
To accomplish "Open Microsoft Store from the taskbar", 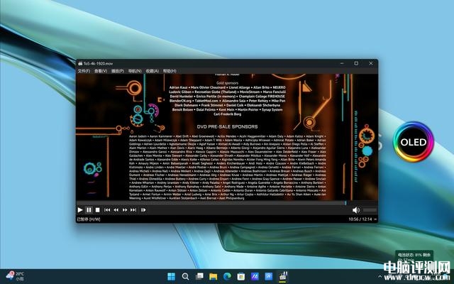I will [241, 276].
